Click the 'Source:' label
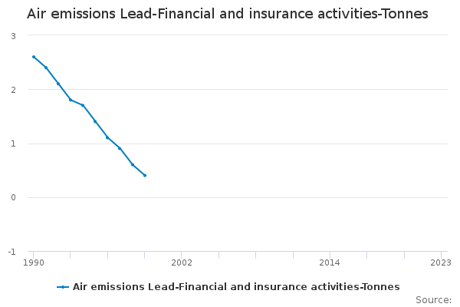460x307 pixels. [433, 300]
